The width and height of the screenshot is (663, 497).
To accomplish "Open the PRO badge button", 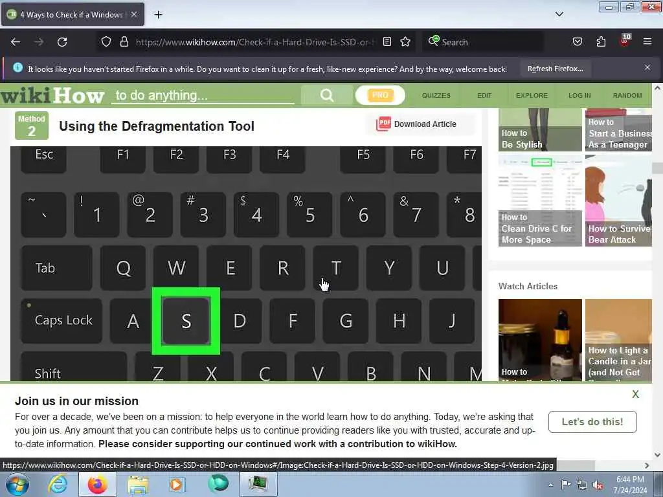I will click(380, 95).
